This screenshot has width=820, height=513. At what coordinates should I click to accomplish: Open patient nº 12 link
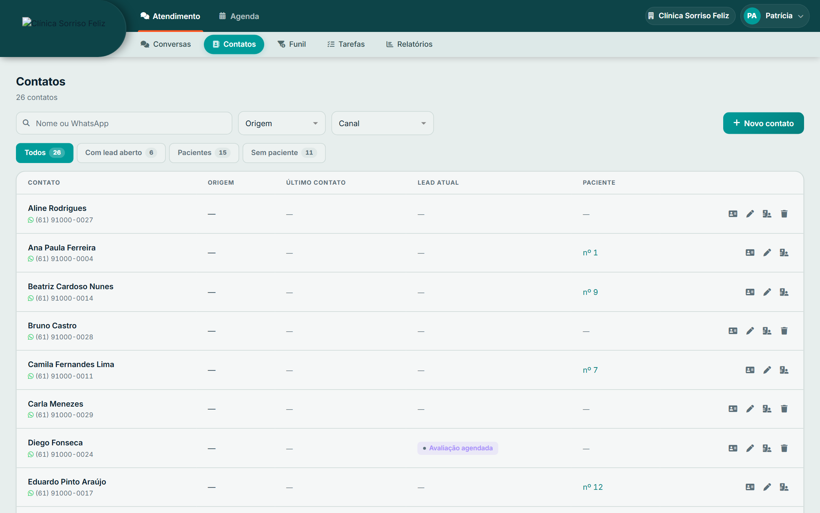click(593, 487)
